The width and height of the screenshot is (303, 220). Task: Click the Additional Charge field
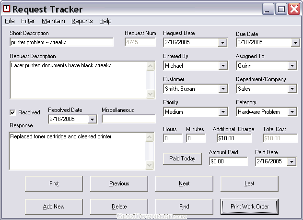click(234, 138)
